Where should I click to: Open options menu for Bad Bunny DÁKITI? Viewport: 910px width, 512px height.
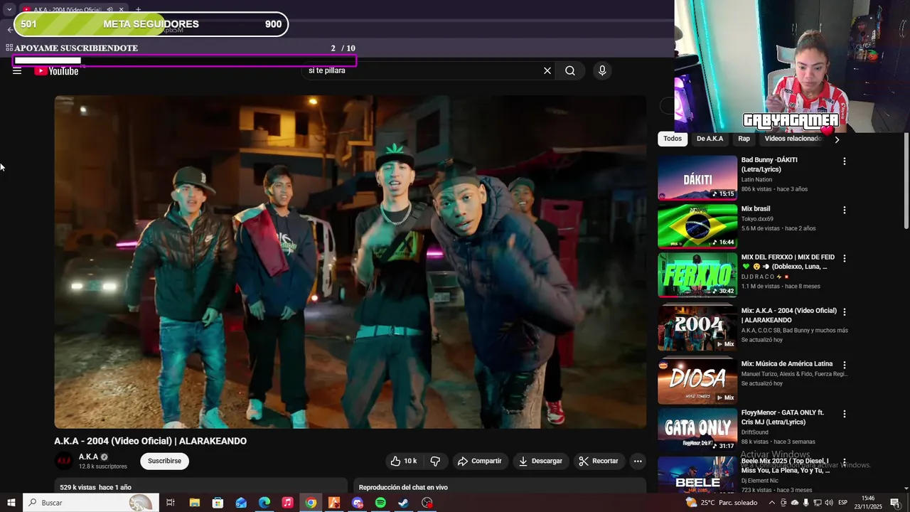(845, 161)
